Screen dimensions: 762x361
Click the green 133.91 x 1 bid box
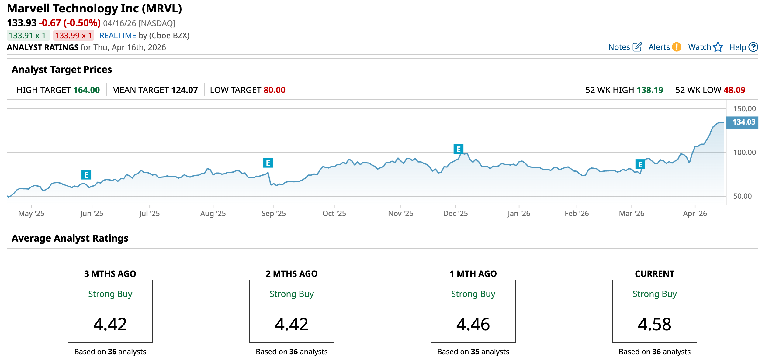(x=28, y=36)
